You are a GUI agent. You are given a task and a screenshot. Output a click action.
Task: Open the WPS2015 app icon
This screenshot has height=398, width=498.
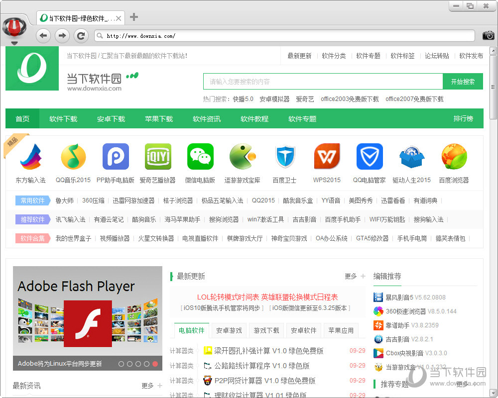(x=327, y=157)
